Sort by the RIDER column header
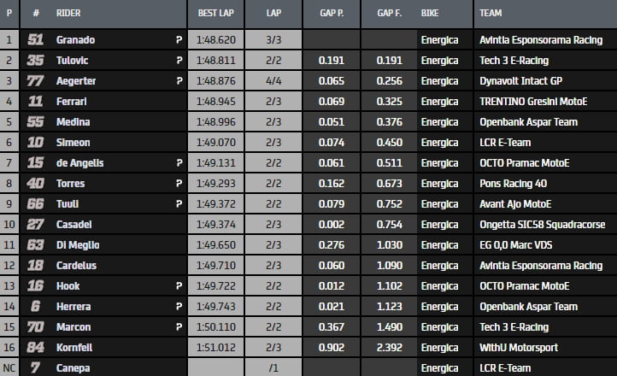This screenshot has height=376, width=617. click(69, 15)
